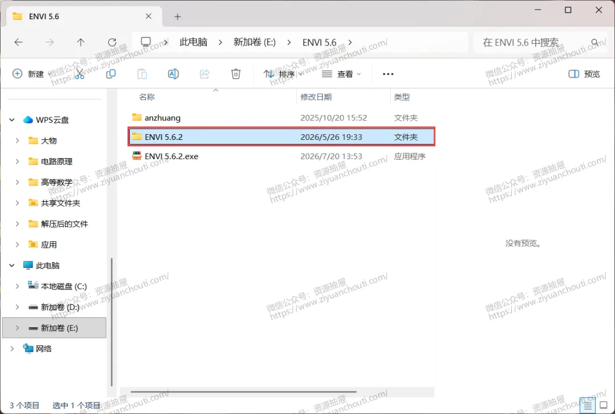The width and height of the screenshot is (615, 414).
Task: Expand the 高等数学 folder node
Action: [17, 182]
